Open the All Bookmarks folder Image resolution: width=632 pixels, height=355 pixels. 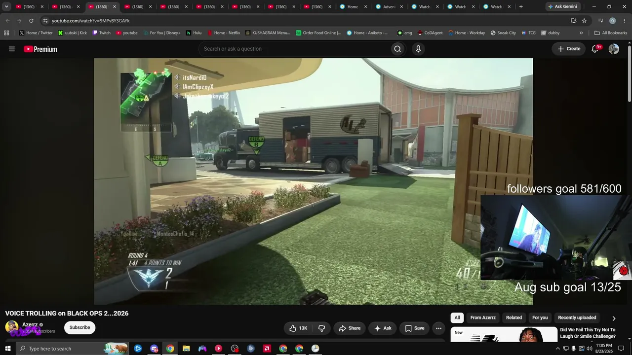click(x=611, y=33)
